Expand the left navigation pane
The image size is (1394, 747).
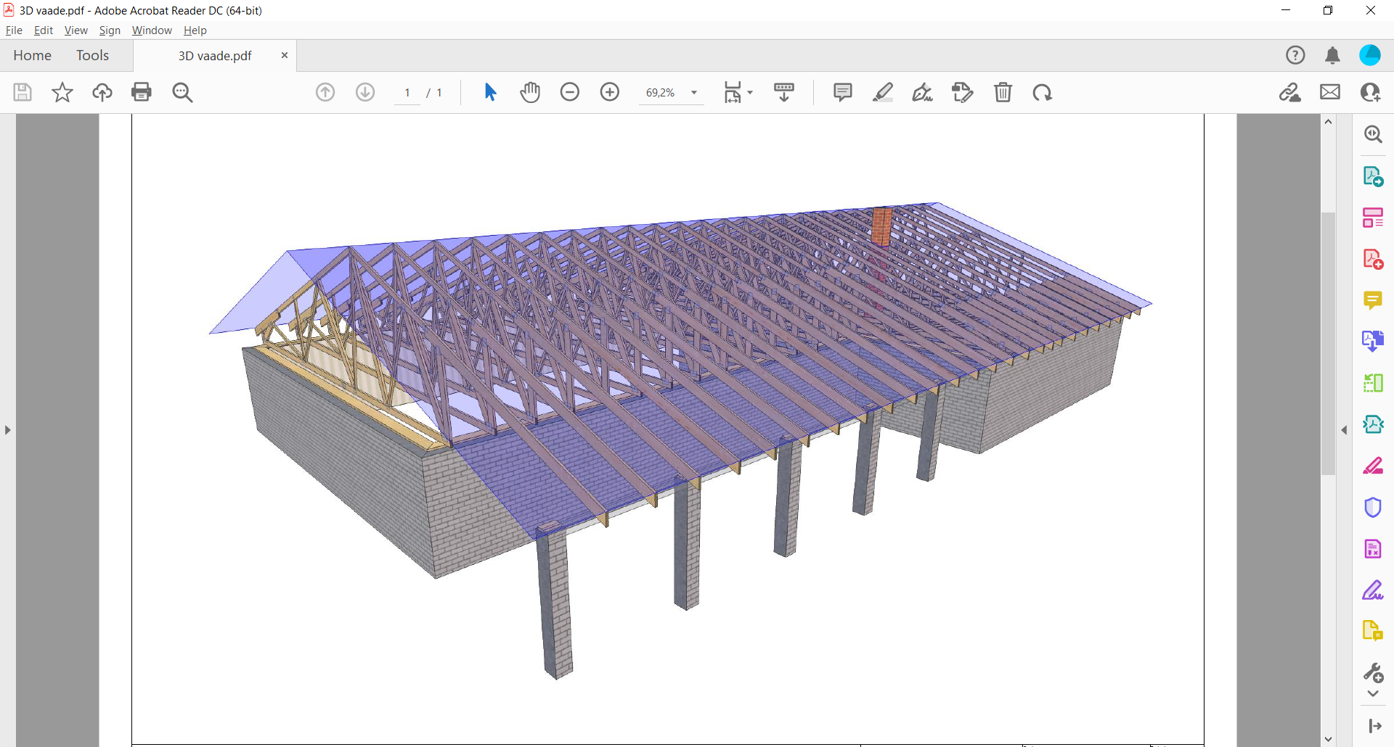[7, 430]
